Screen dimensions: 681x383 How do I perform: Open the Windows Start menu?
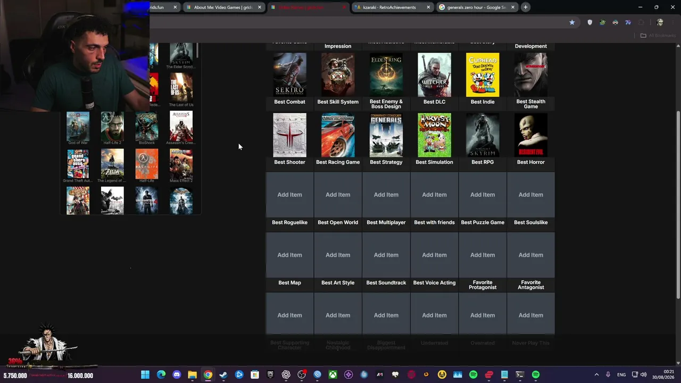[x=145, y=375]
